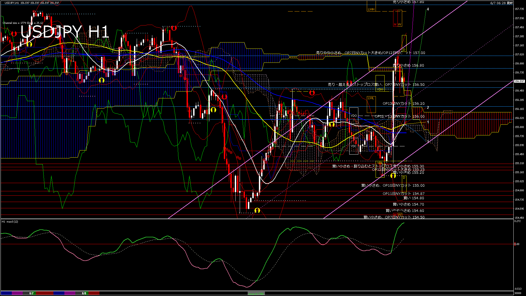Select the 6/8 date segment in bottom bar
Viewport: 526px width, 296px height.
(x=84, y=293)
